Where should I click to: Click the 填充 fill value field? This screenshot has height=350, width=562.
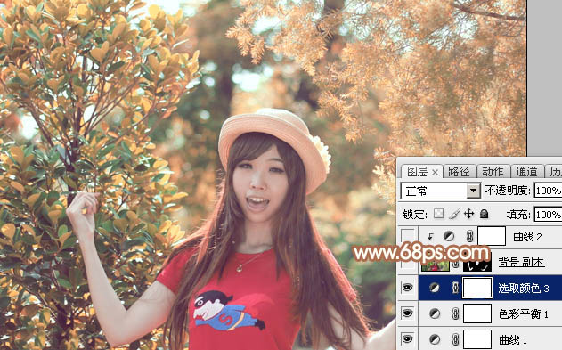click(x=548, y=215)
